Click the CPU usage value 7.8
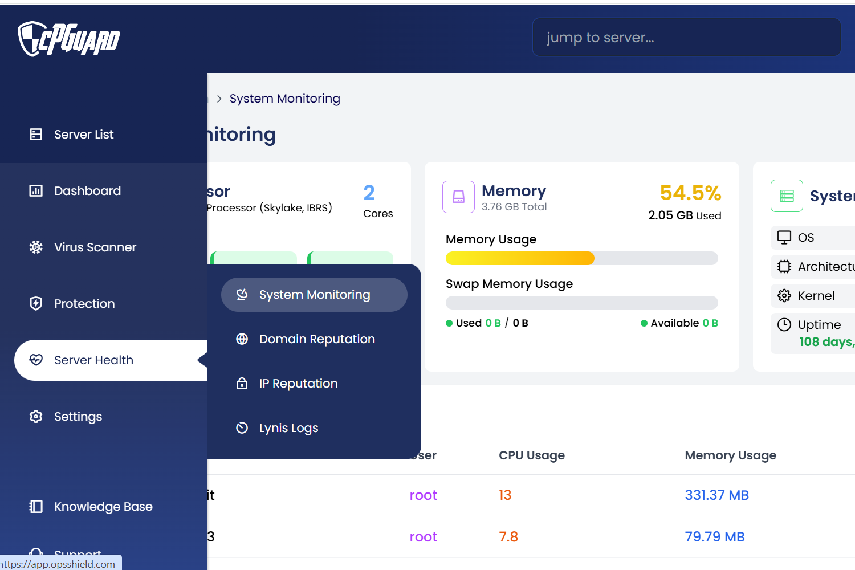855x570 pixels. (x=508, y=536)
